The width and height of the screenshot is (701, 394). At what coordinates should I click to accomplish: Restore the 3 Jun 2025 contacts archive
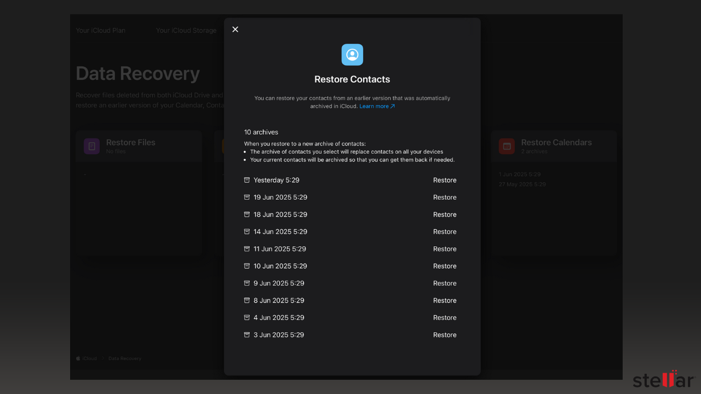(445, 334)
